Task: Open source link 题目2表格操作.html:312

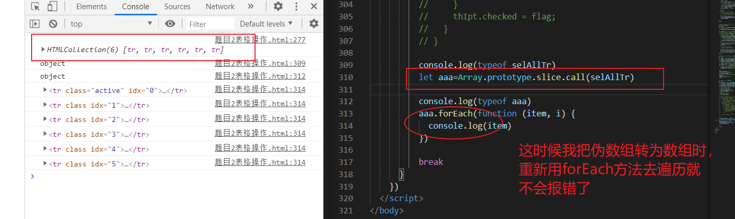Action: 260,76
